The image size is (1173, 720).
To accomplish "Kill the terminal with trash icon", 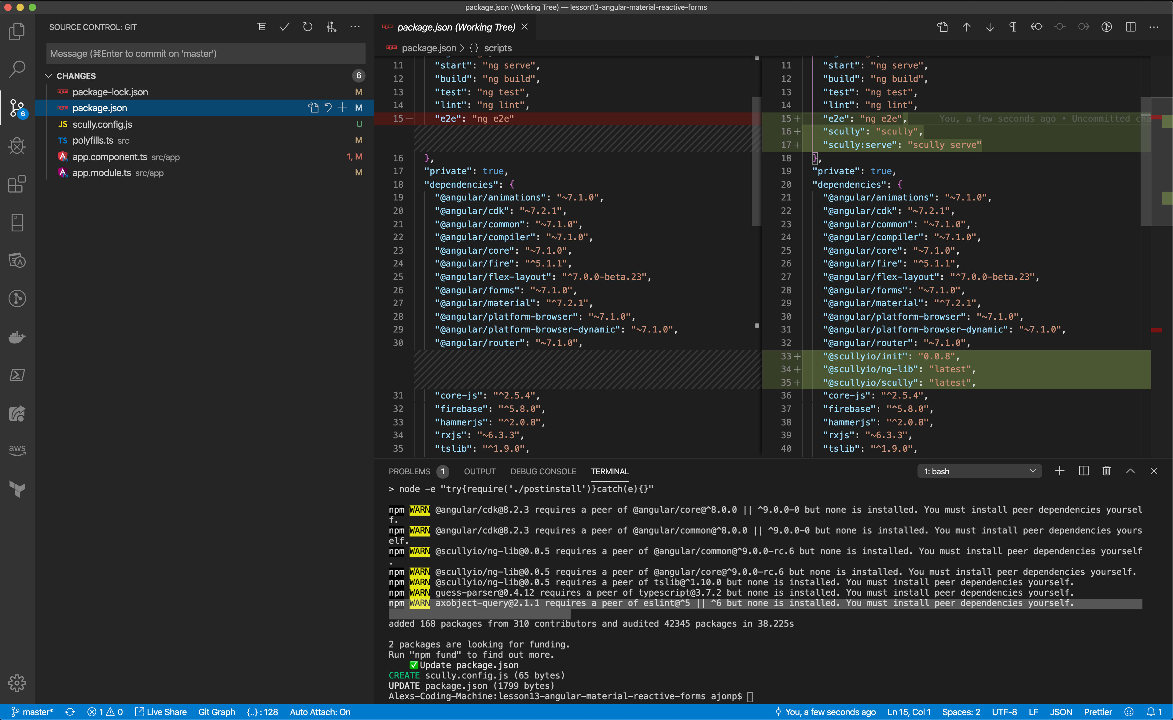I will 1107,471.
